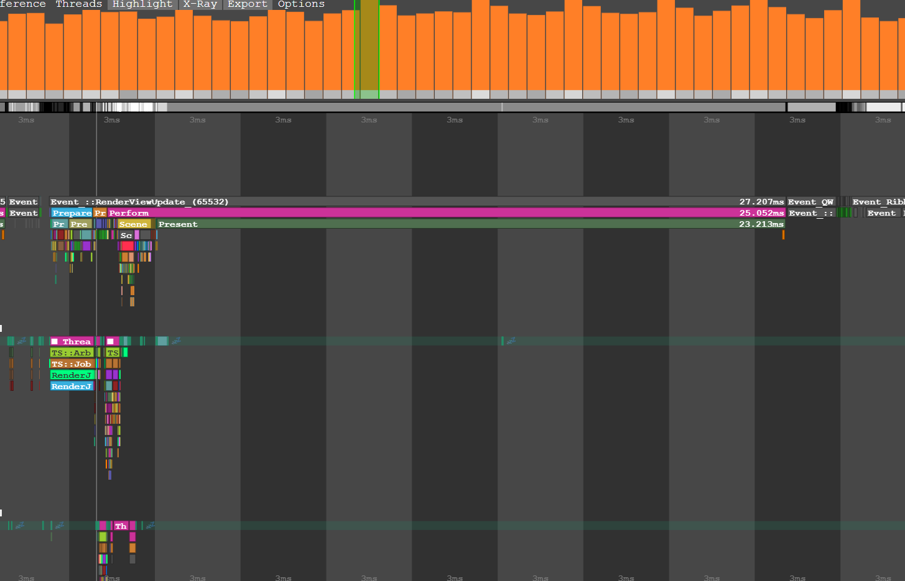
Task: Open the X-Ray menu
Action: (x=200, y=4)
